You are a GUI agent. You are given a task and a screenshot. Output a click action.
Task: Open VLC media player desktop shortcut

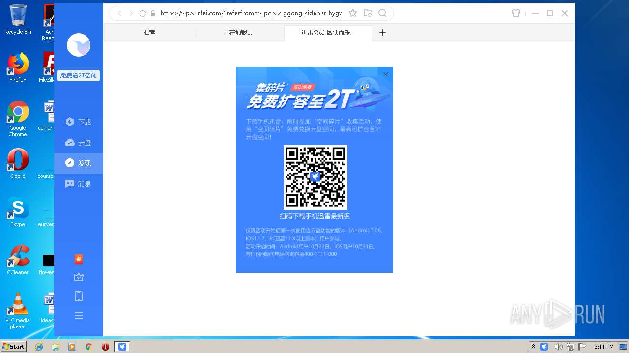18,311
